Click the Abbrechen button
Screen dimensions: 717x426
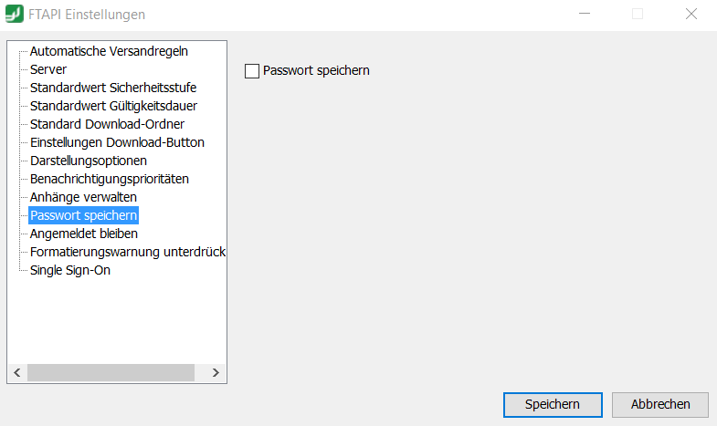(660, 404)
